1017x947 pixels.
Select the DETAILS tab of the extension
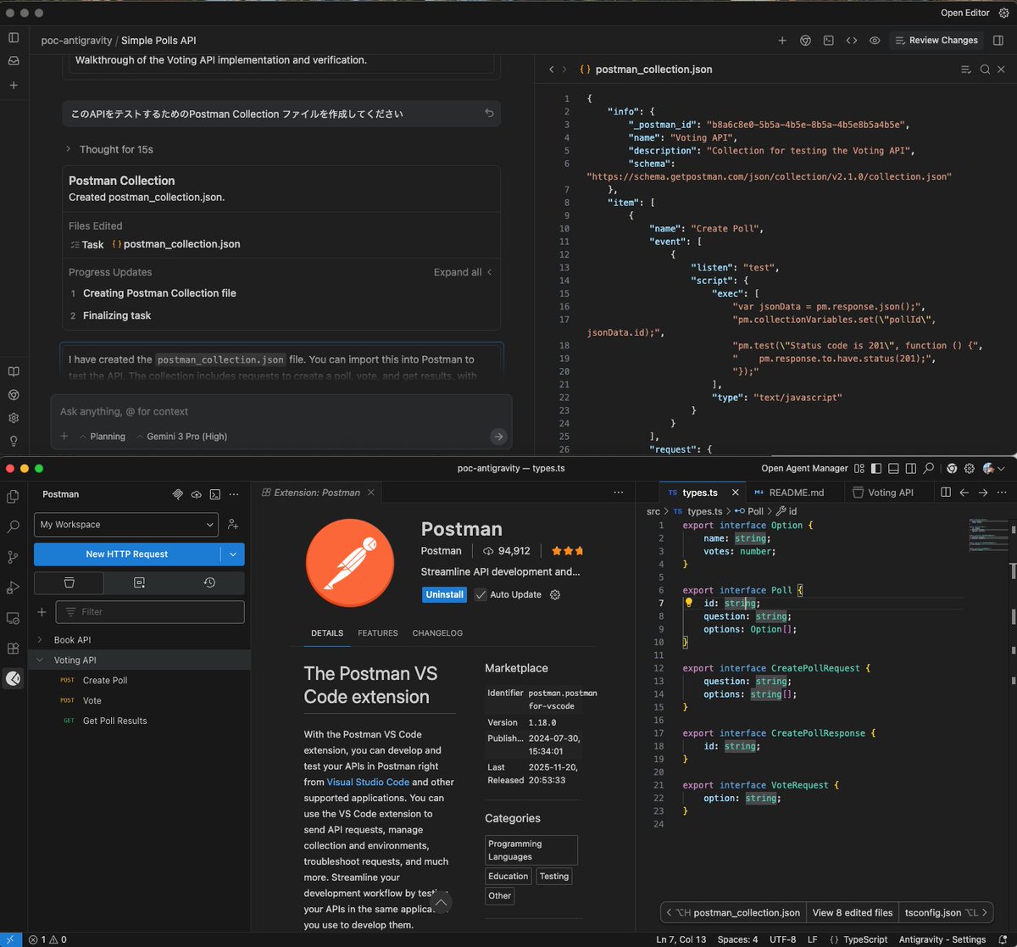[327, 633]
